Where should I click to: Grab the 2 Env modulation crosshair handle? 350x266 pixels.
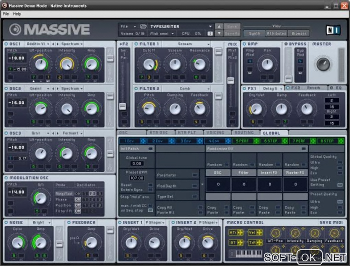[171, 141]
